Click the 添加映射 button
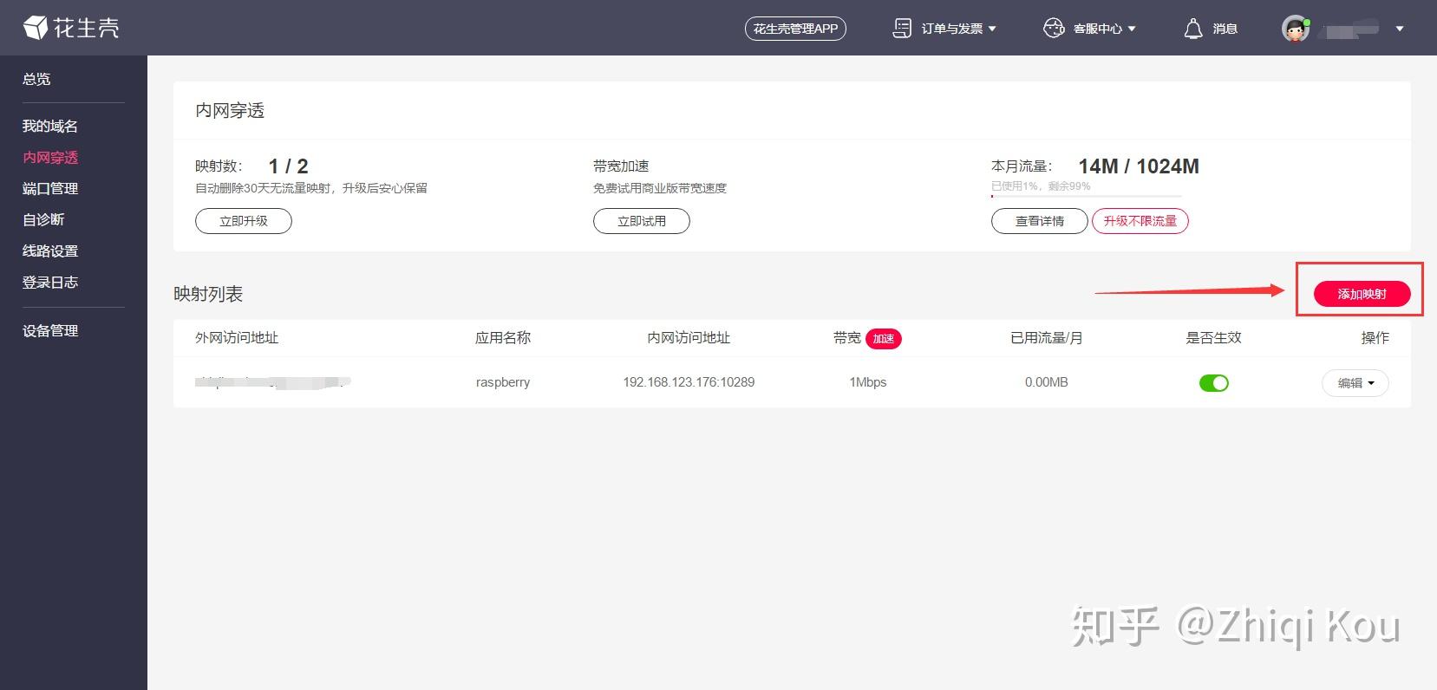The image size is (1437, 690). tap(1362, 294)
